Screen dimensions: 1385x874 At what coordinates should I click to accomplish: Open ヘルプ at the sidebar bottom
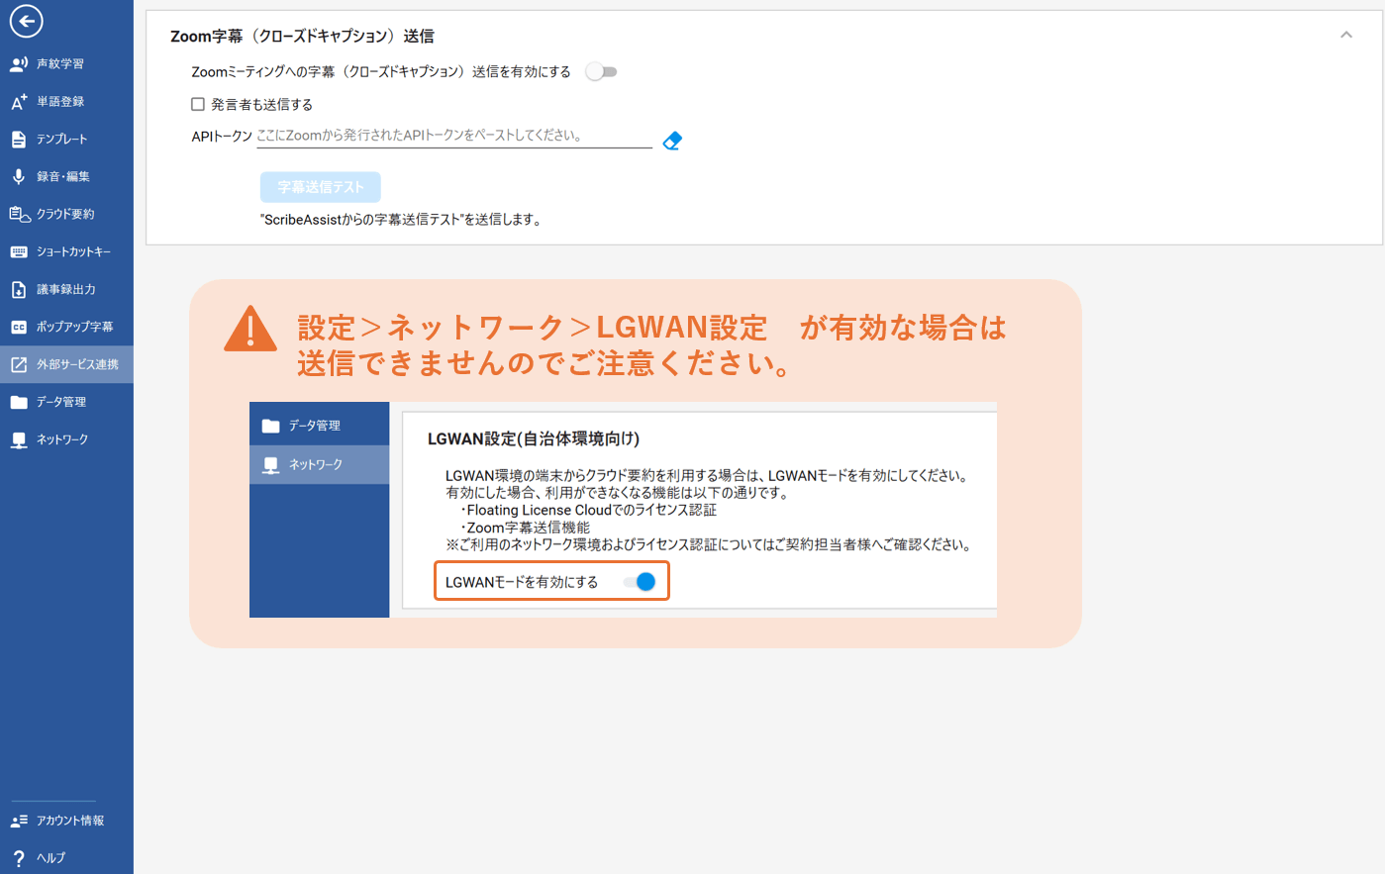(x=49, y=858)
